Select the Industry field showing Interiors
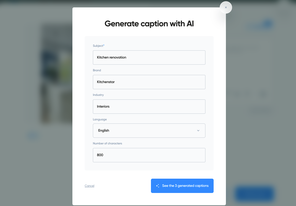296x206 pixels. coord(149,107)
